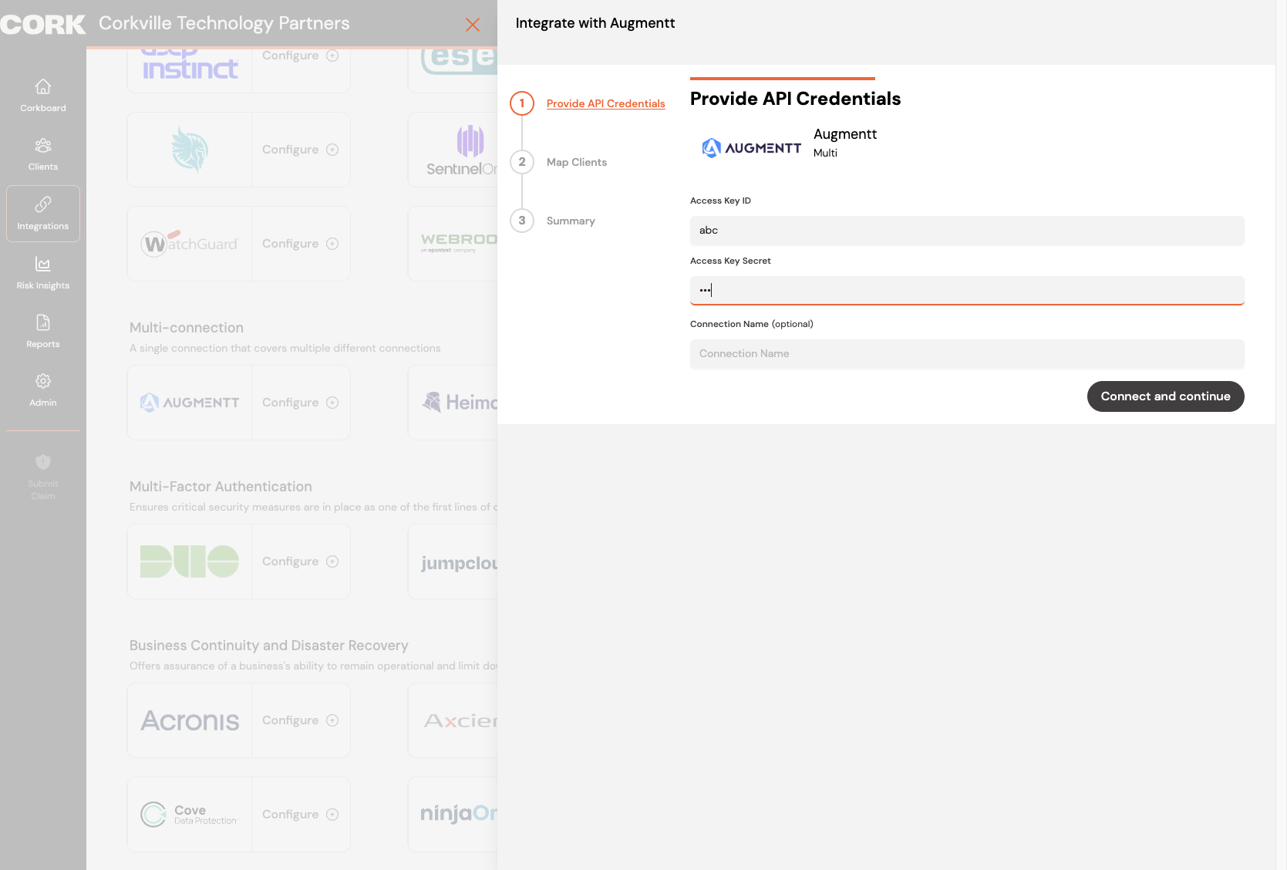The image size is (1287, 870).
Task: Select the Map Clients step
Action: (x=577, y=162)
